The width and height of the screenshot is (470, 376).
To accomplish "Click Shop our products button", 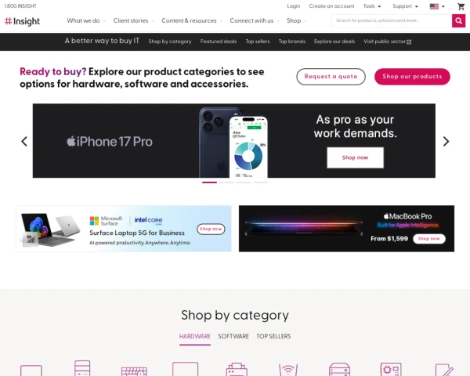I will [x=412, y=77].
